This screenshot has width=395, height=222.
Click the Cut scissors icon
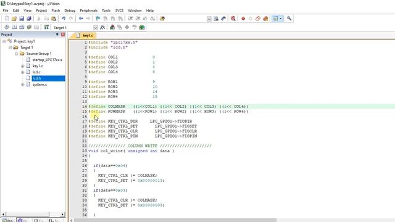coord(39,18)
